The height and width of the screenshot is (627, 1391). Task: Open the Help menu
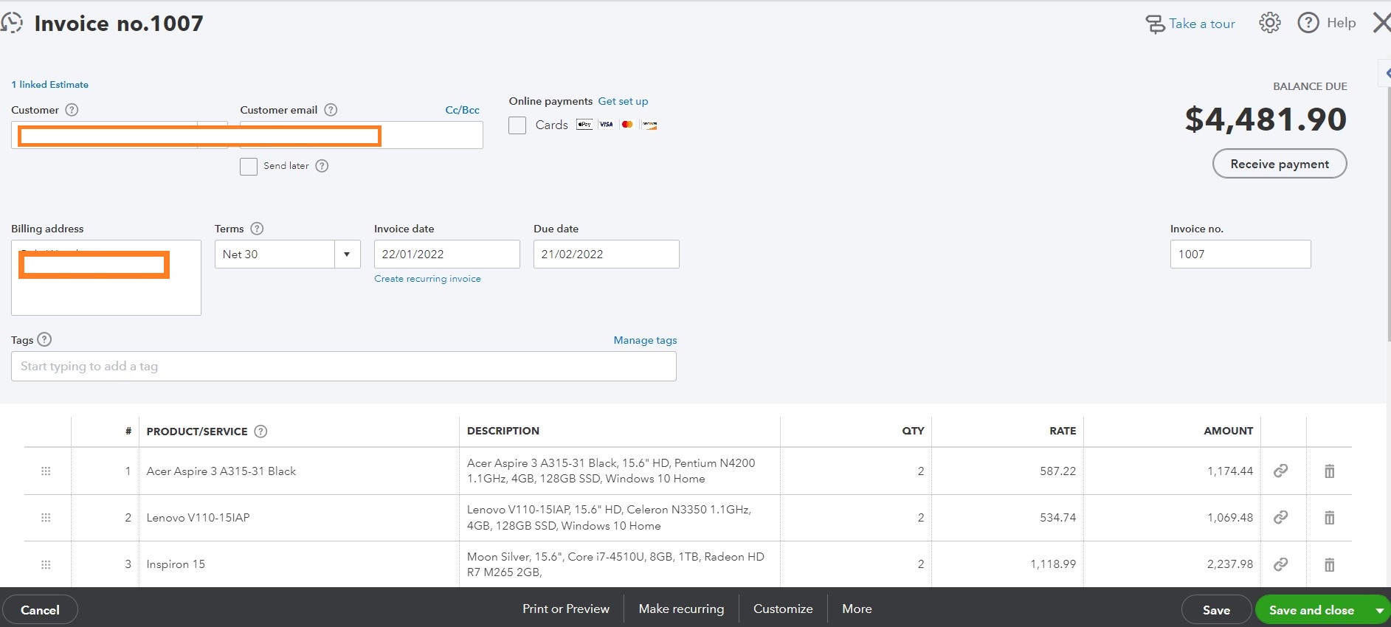1327,23
